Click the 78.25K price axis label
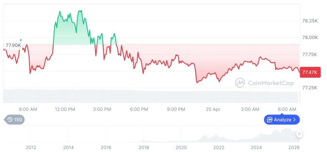 [310, 21]
